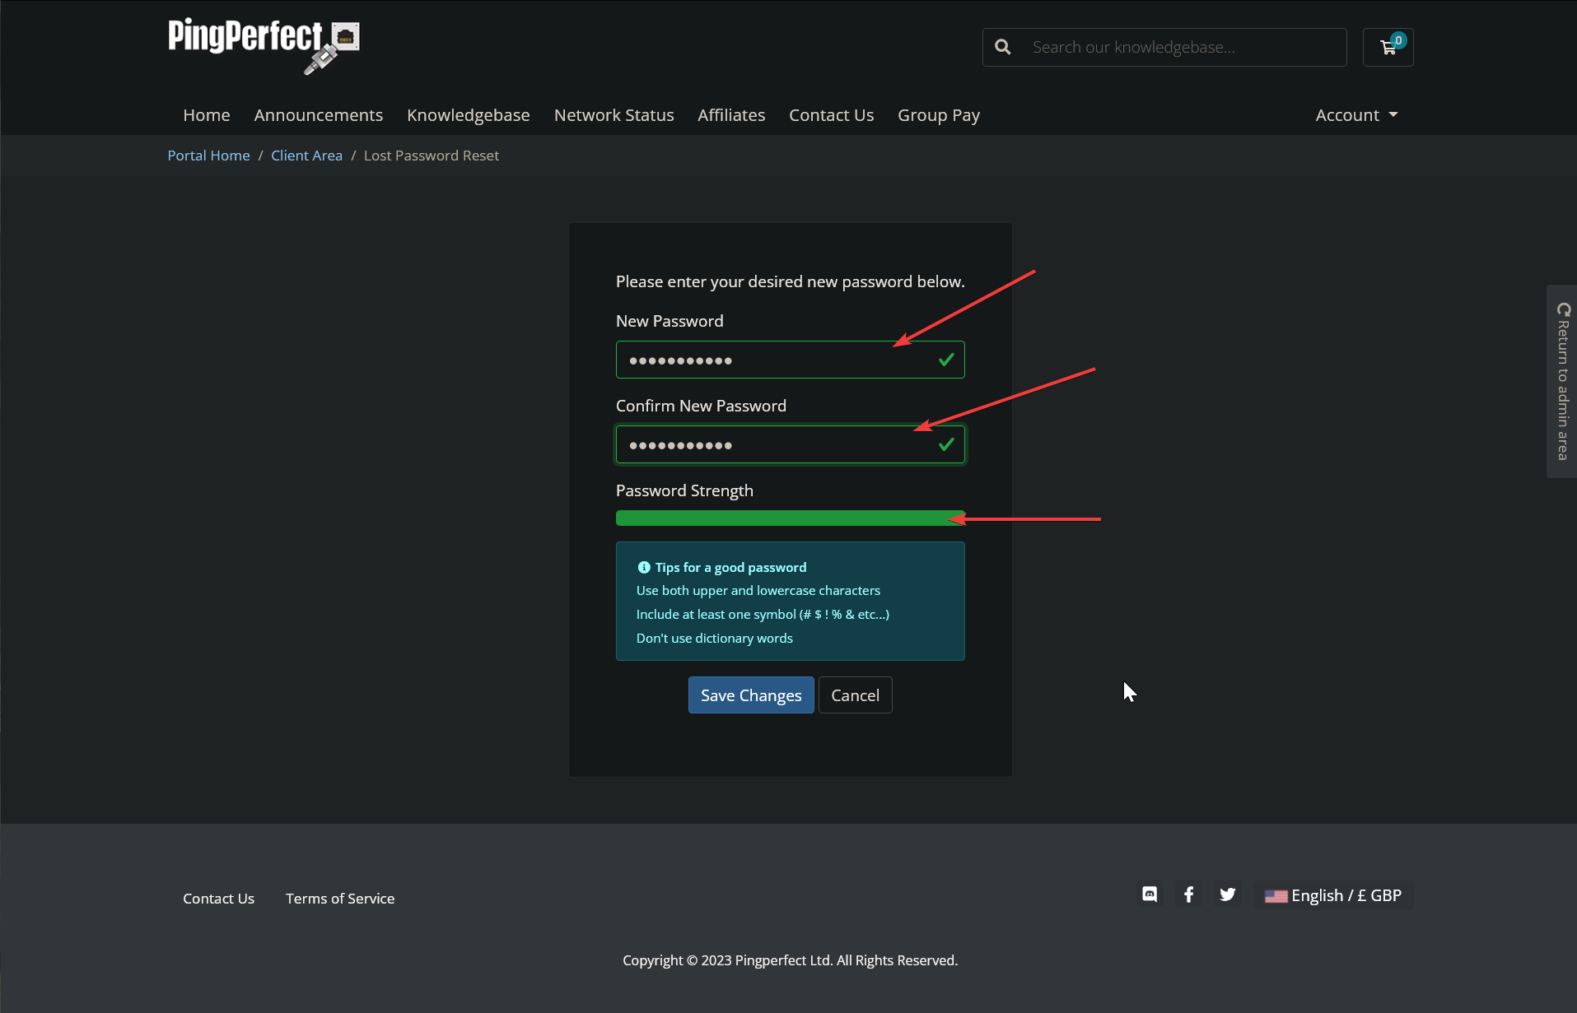Click the Cancel button
Image resolution: width=1577 pixels, height=1013 pixels.
tap(855, 695)
